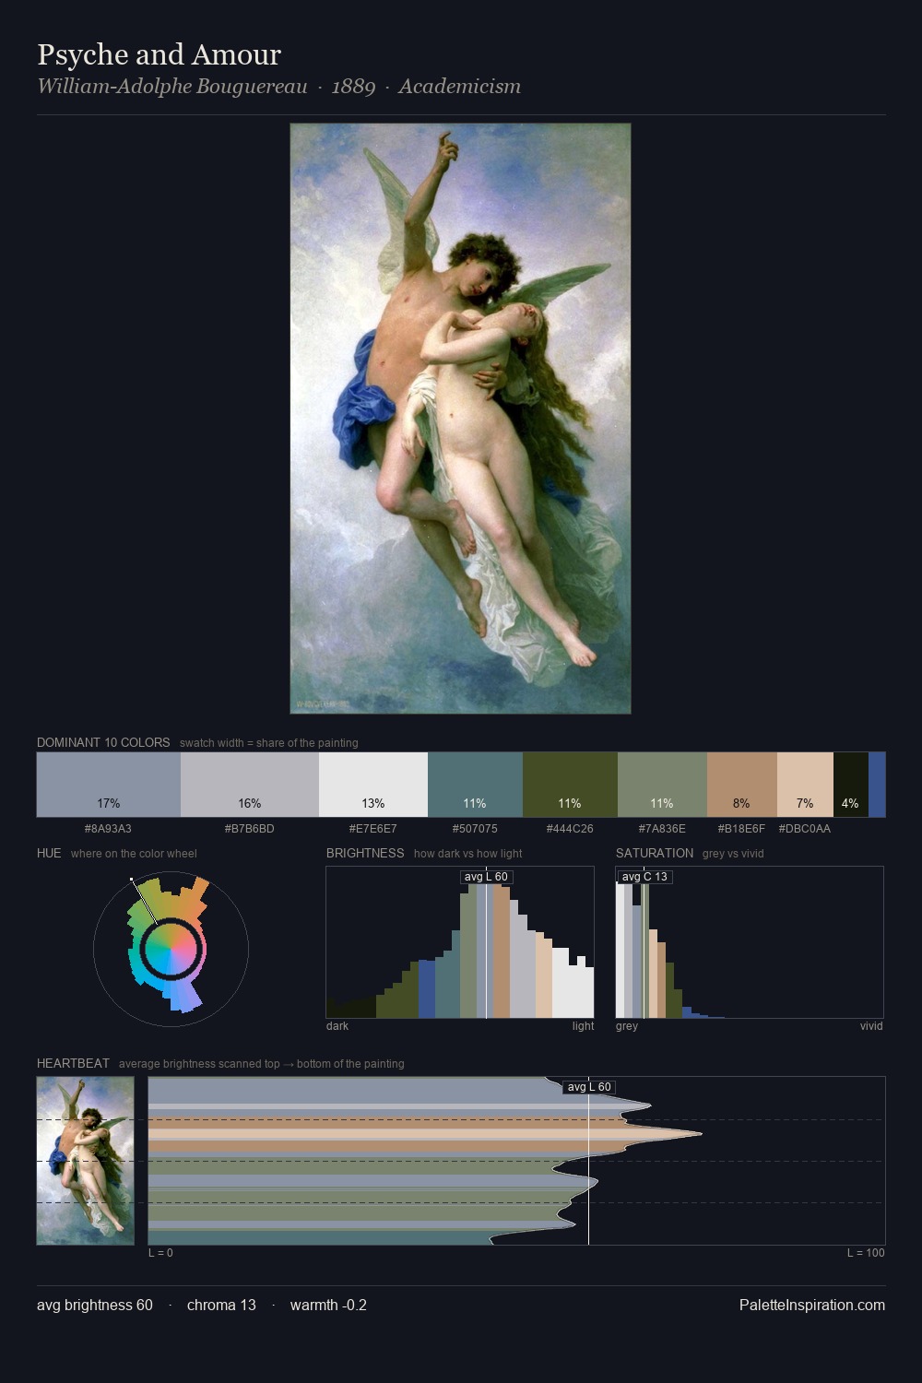922x1383 pixels.
Task: Click the hex label '#8A93A3'
Action: point(108,829)
